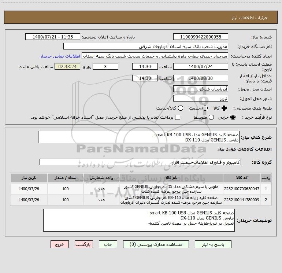This screenshot has width=282, height=273.
Task: Click price validity time 14:30 field
Action: click(145, 78)
